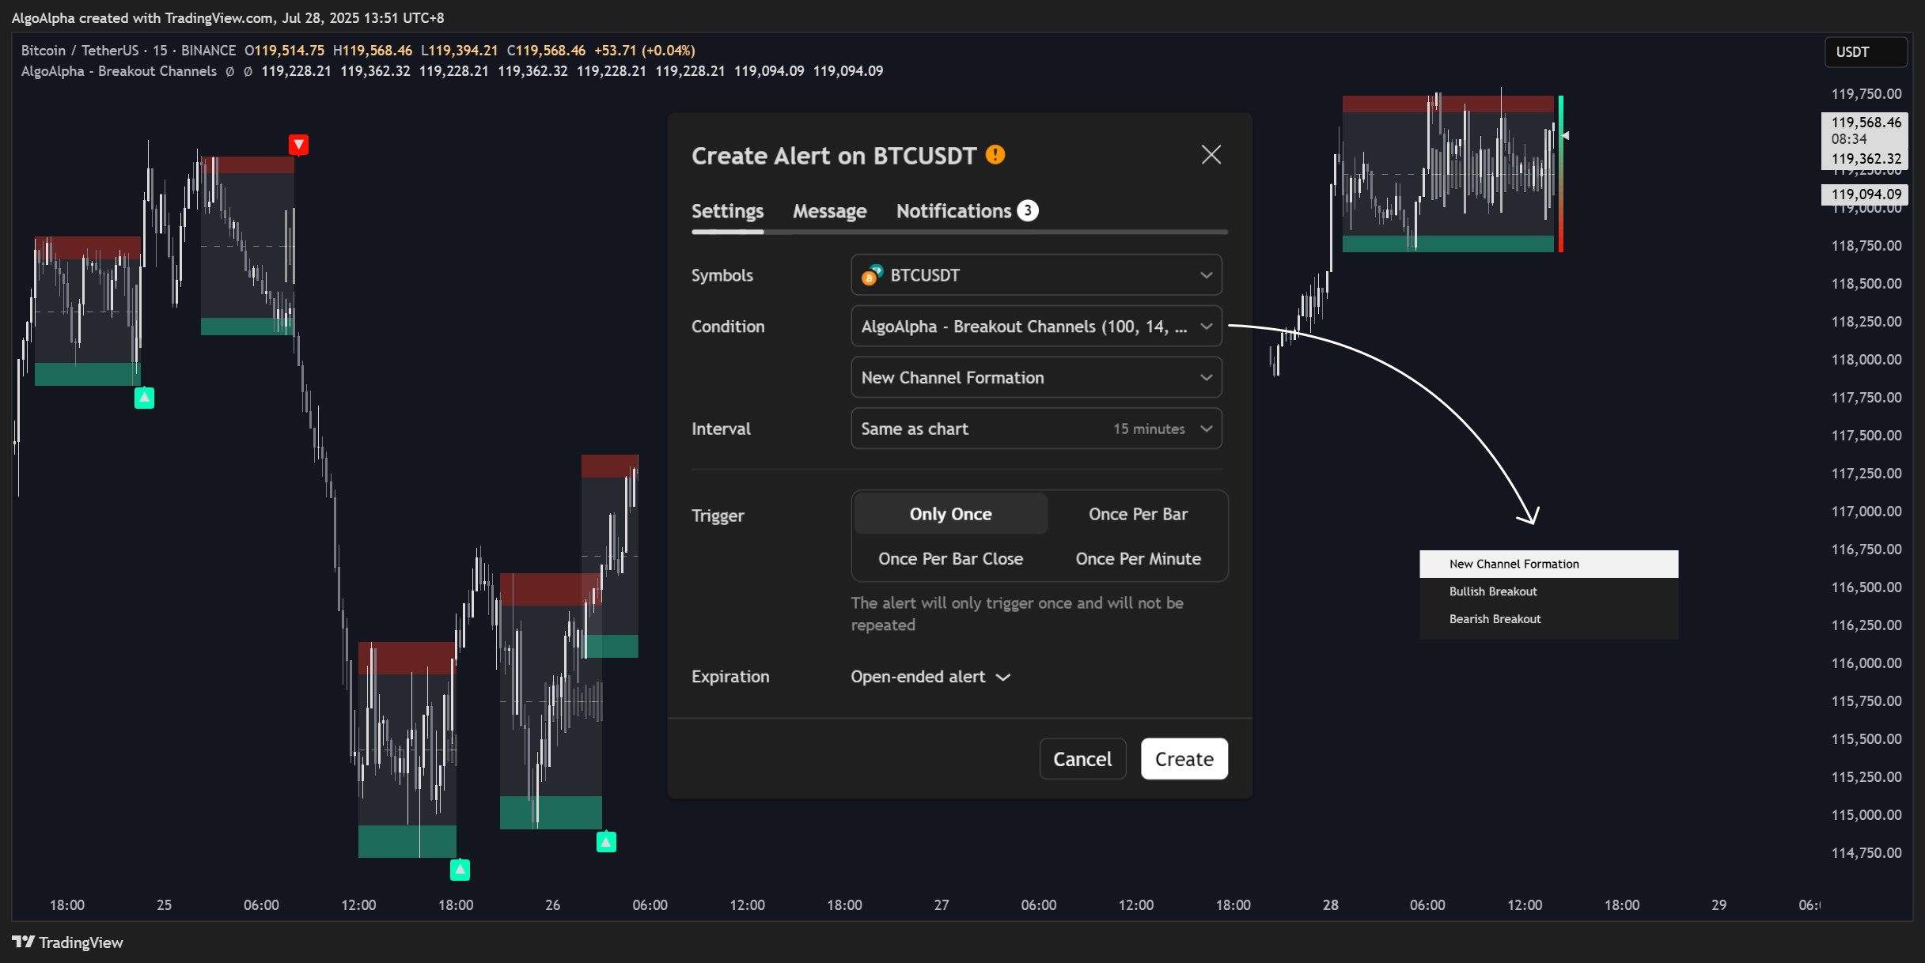This screenshot has width=1925, height=963.
Task: Click the TradingView logo at bottom left
Action: pyautogui.click(x=68, y=942)
